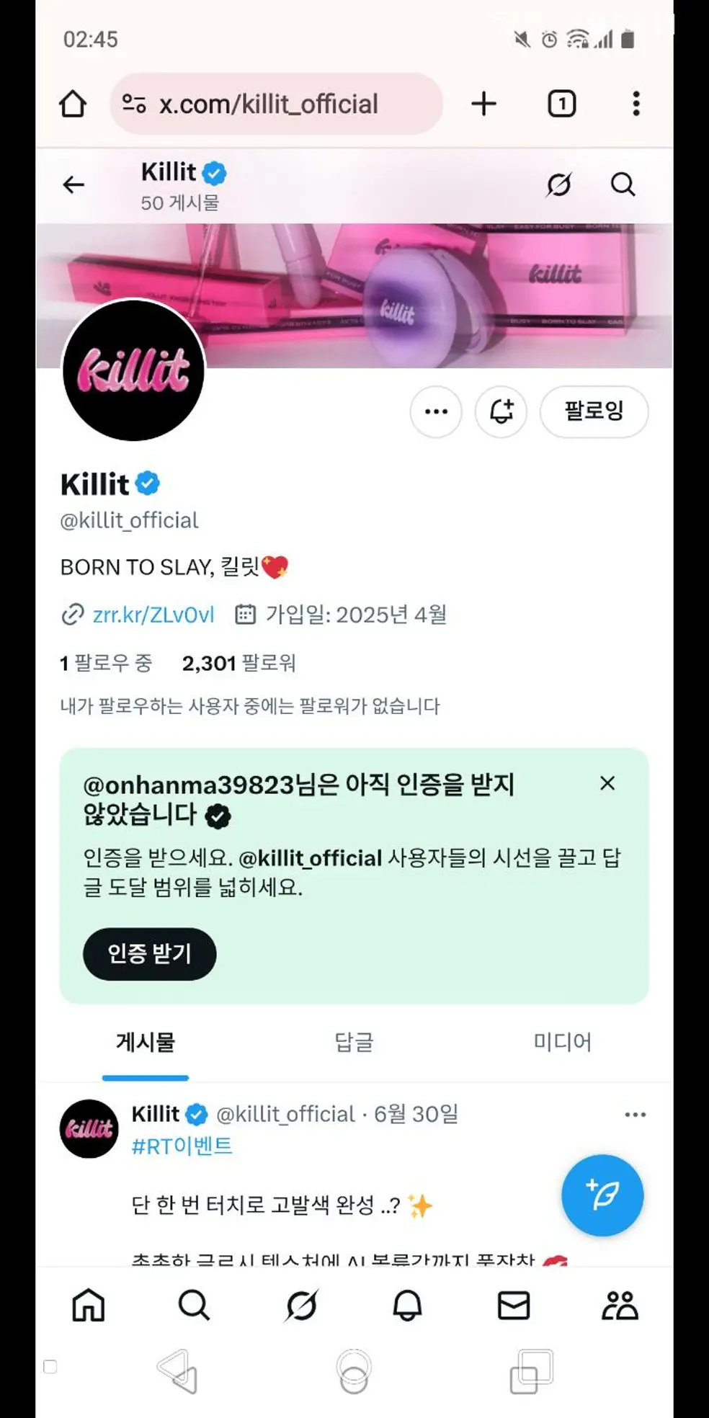The image size is (709, 1418).
Task: Open Killit profile picture
Action: point(134,370)
